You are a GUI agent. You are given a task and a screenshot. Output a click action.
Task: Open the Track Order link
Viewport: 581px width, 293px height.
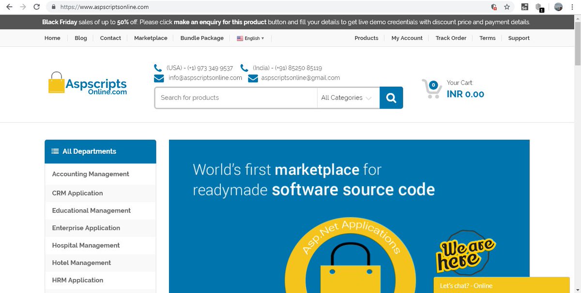point(451,38)
